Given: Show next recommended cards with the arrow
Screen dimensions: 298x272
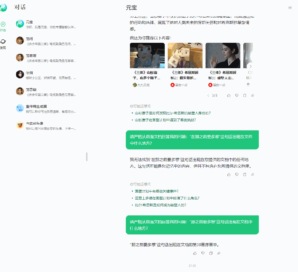Looking at the screenshot, I should tap(251, 66).
